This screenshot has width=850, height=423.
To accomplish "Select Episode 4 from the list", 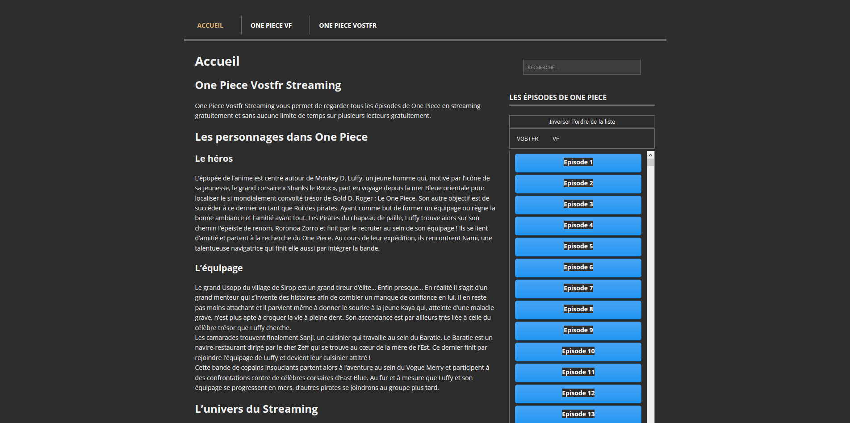I will pos(578,226).
